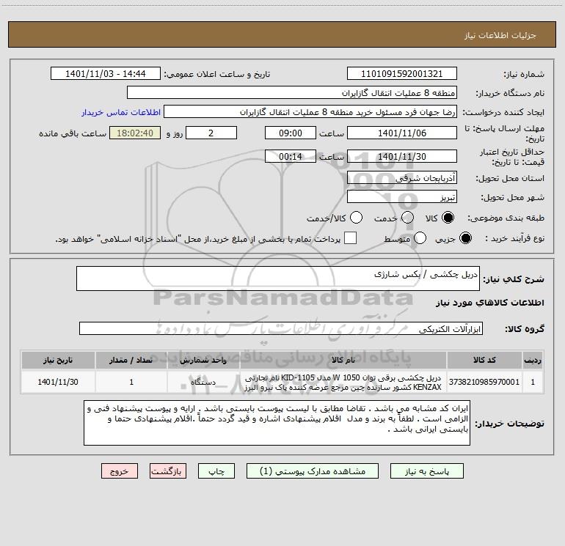Click the province field آذربایجان شرقی
This screenshot has width=565, height=546.
pos(402,178)
